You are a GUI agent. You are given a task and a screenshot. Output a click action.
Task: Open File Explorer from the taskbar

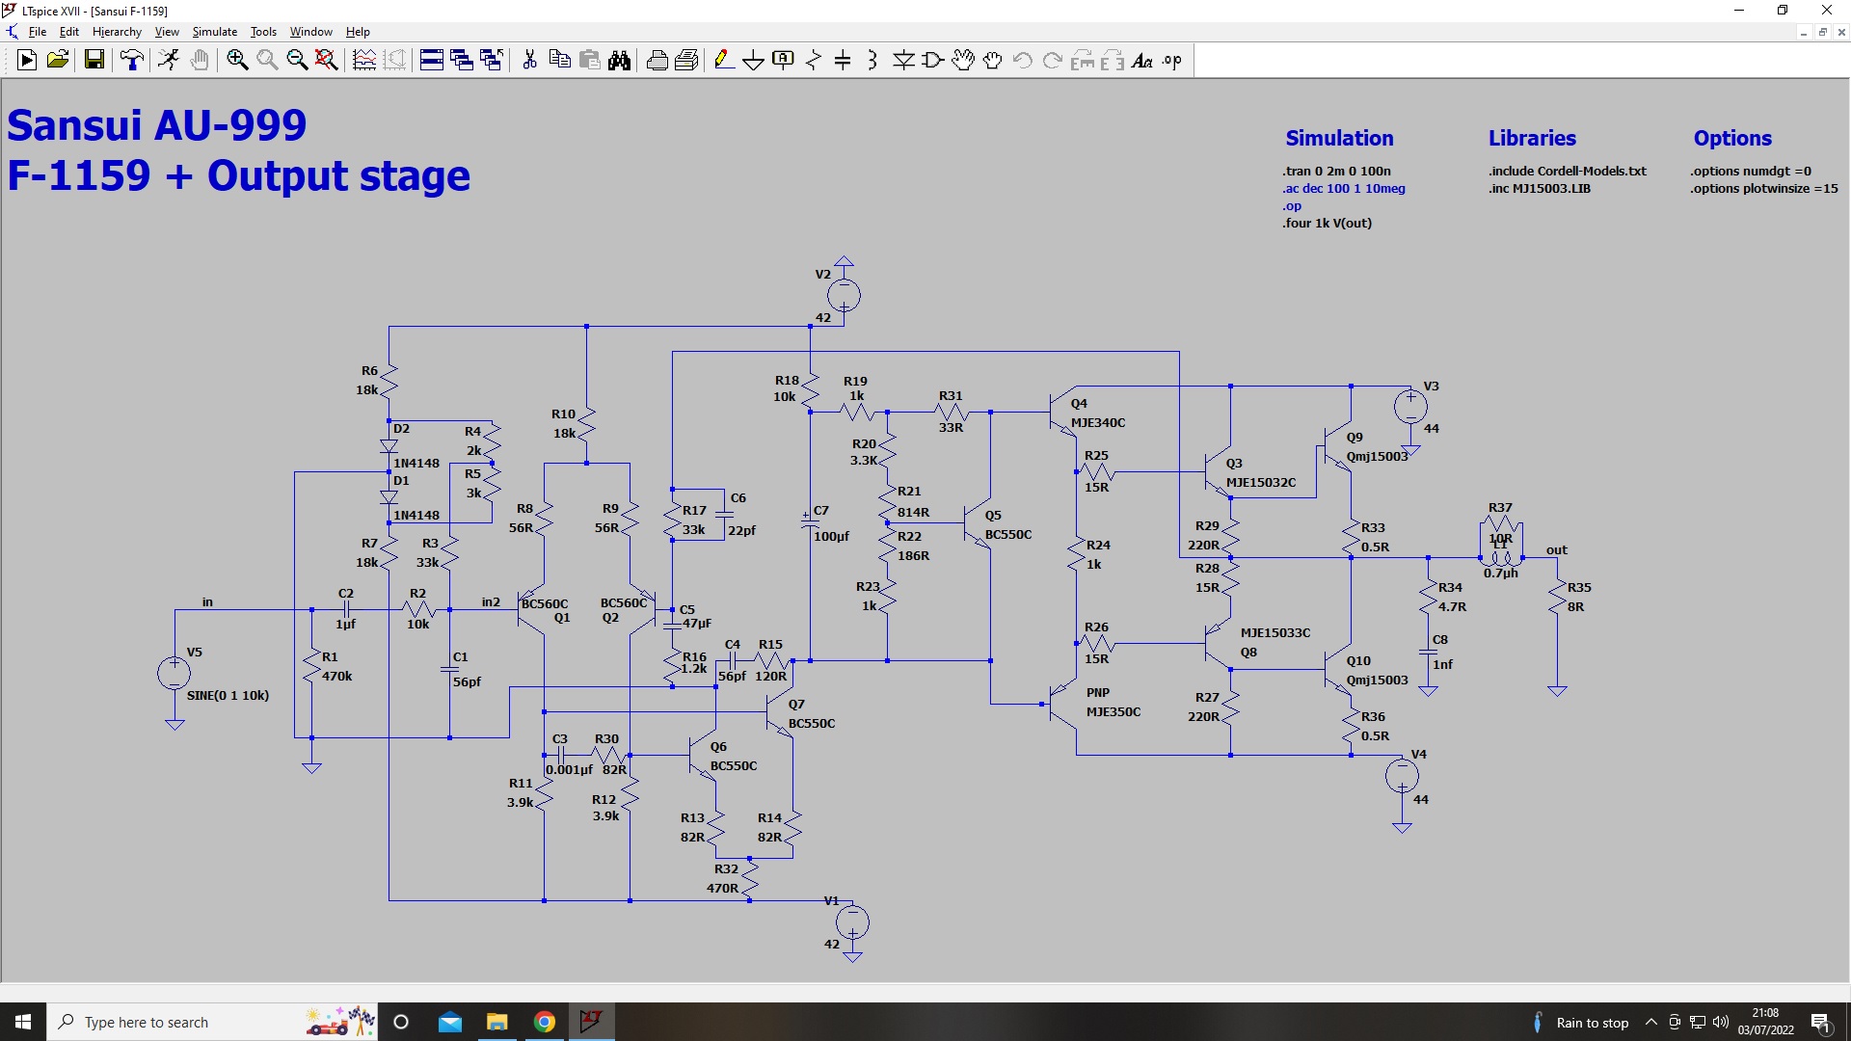497,1022
